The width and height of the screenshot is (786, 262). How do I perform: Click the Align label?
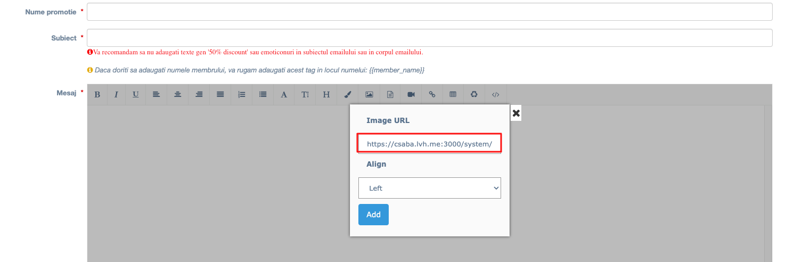[376, 164]
